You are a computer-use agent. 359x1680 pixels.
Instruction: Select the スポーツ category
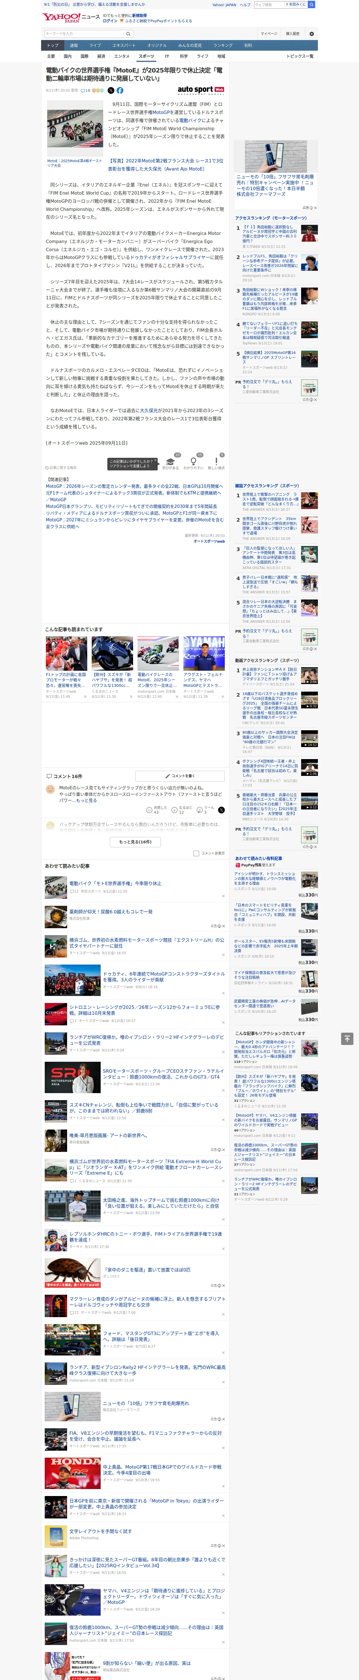[x=147, y=56]
